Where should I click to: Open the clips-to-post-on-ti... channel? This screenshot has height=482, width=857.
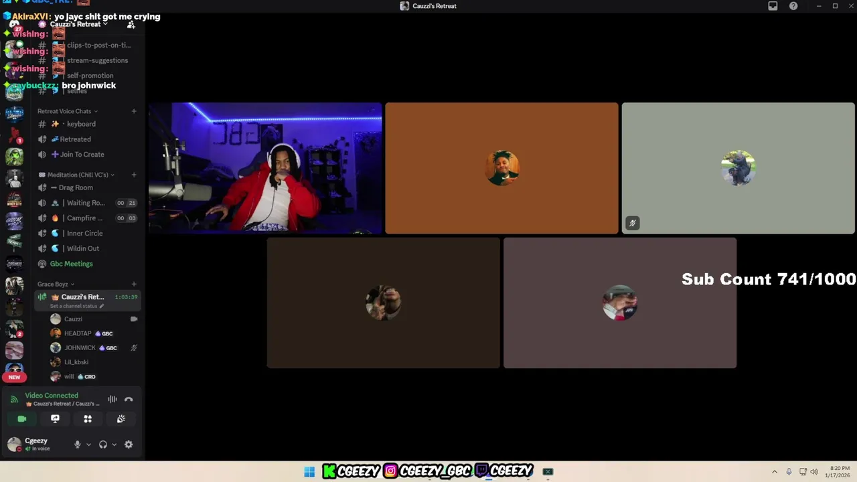point(87,45)
